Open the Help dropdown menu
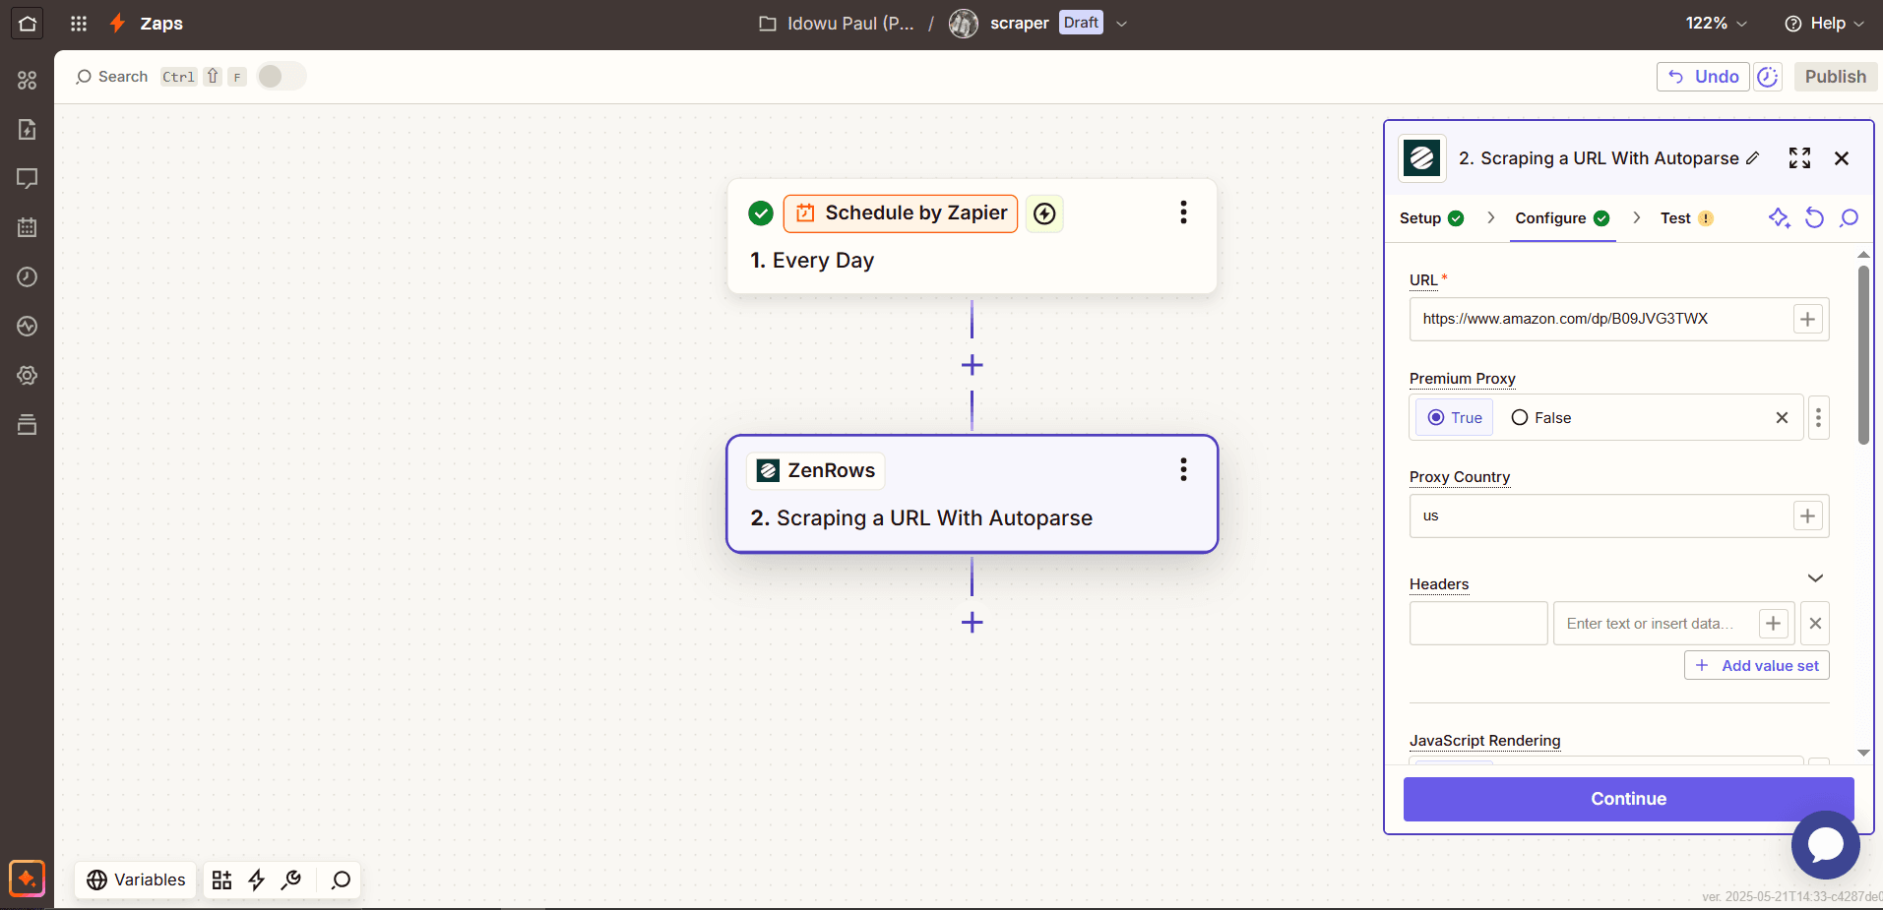 pos(1824,24)
